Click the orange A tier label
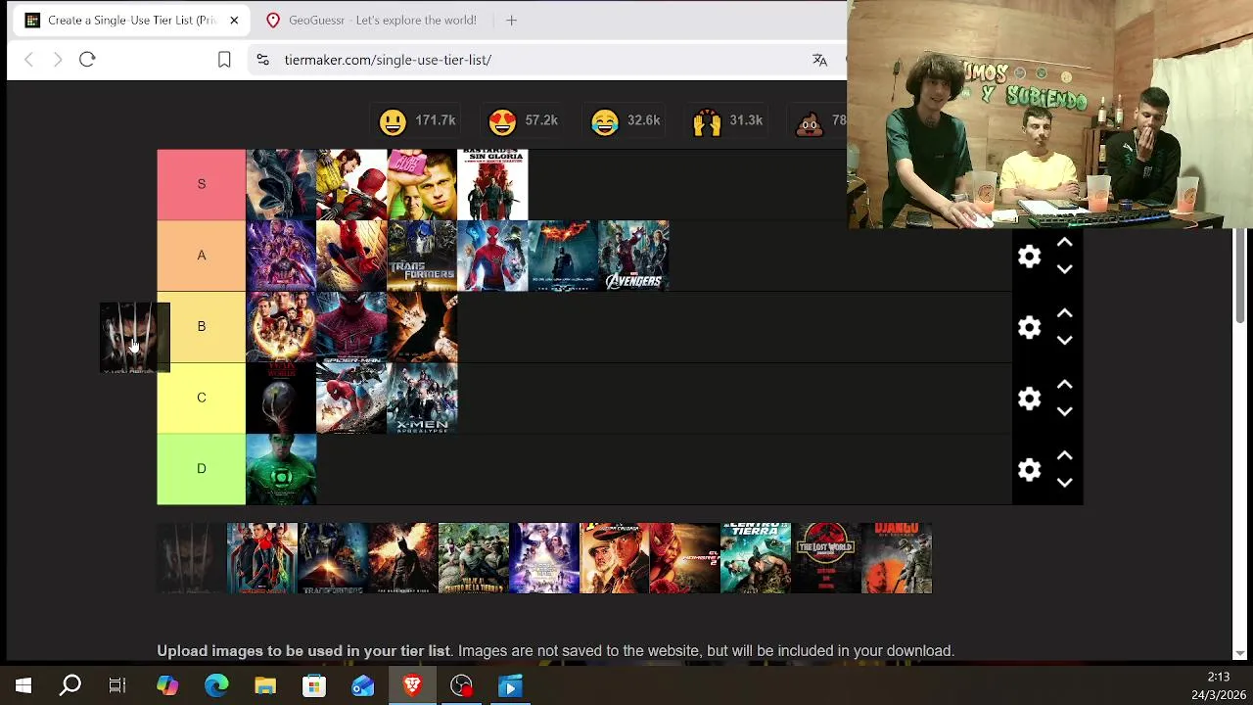 [x=201, y=256]
